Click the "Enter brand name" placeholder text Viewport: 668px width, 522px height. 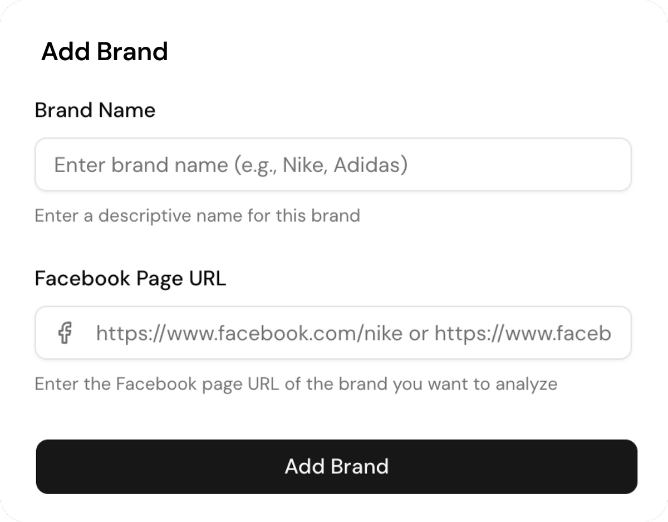click(230, 165)
